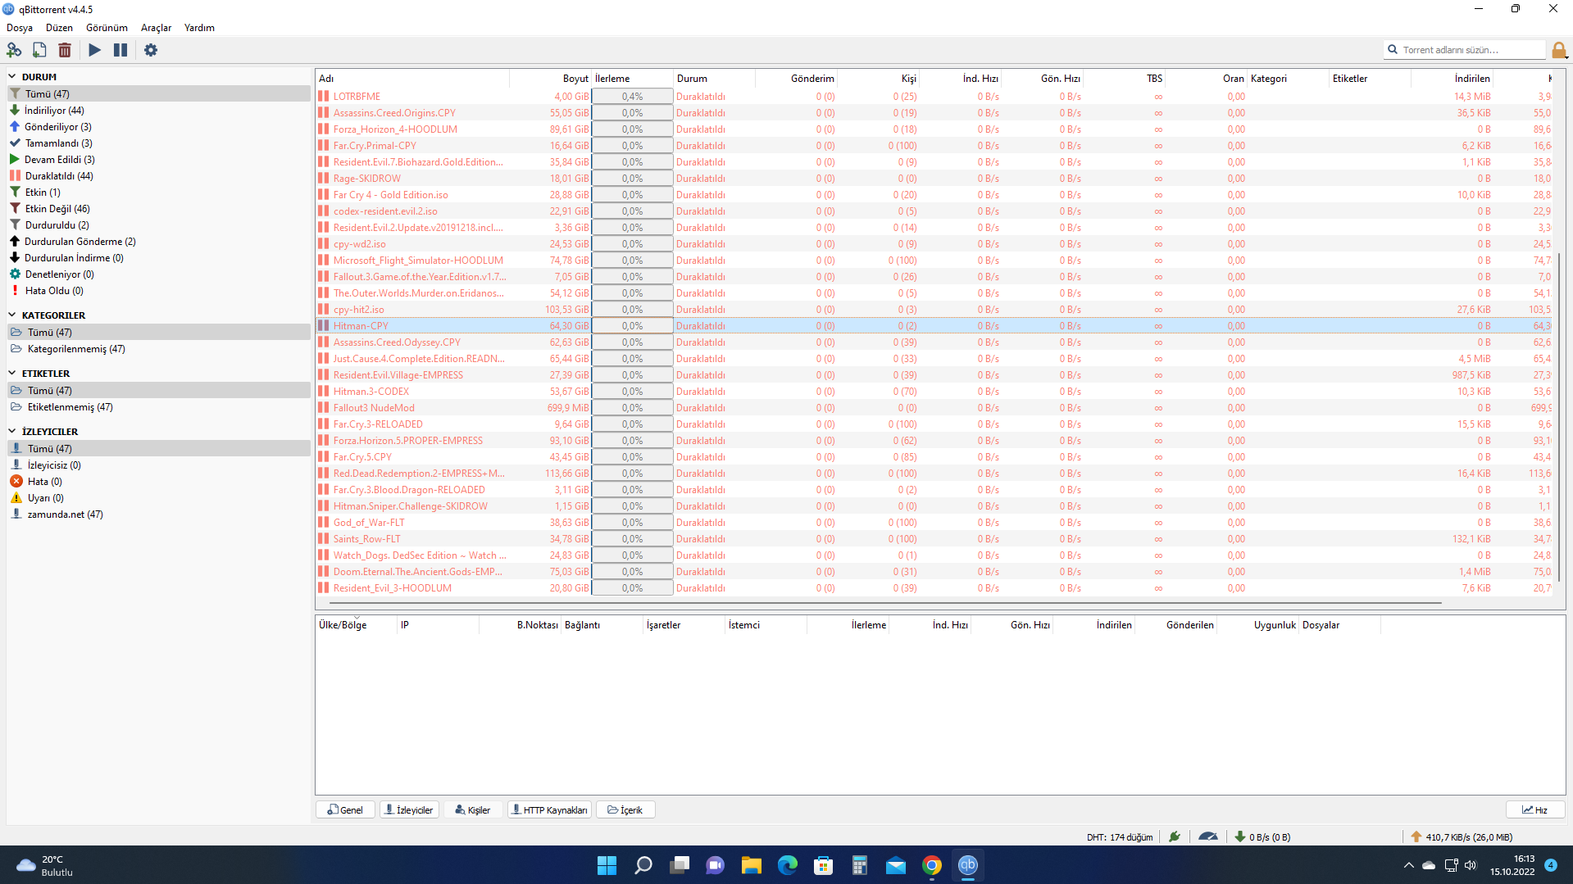Select the Durdurulan İndirme (0) filter
The image size is (1573, 884).
(x=159, y=258)
